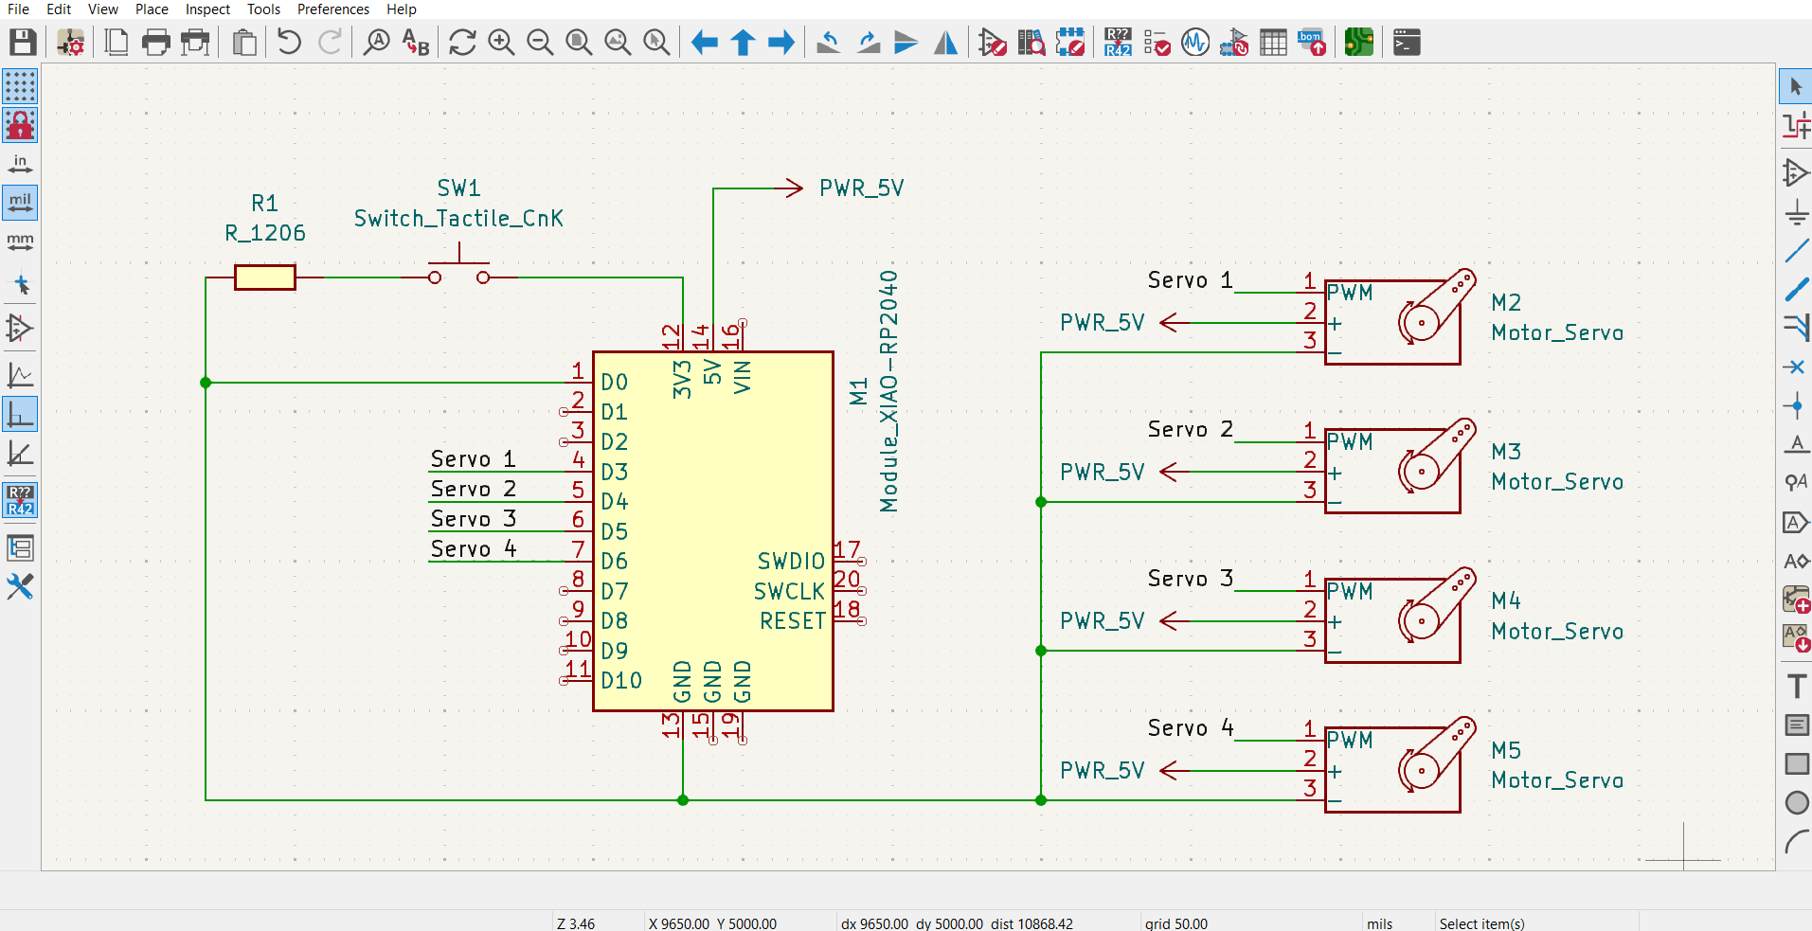This screenshot has width=1812, height=931.
Task: Click the Save schematic icon
Action: pyautogui.click(x=23, y=43)
